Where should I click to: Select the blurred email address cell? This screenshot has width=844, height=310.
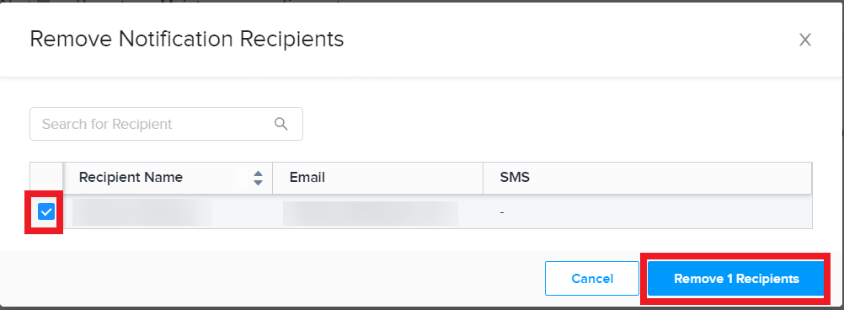click(371, 213)
